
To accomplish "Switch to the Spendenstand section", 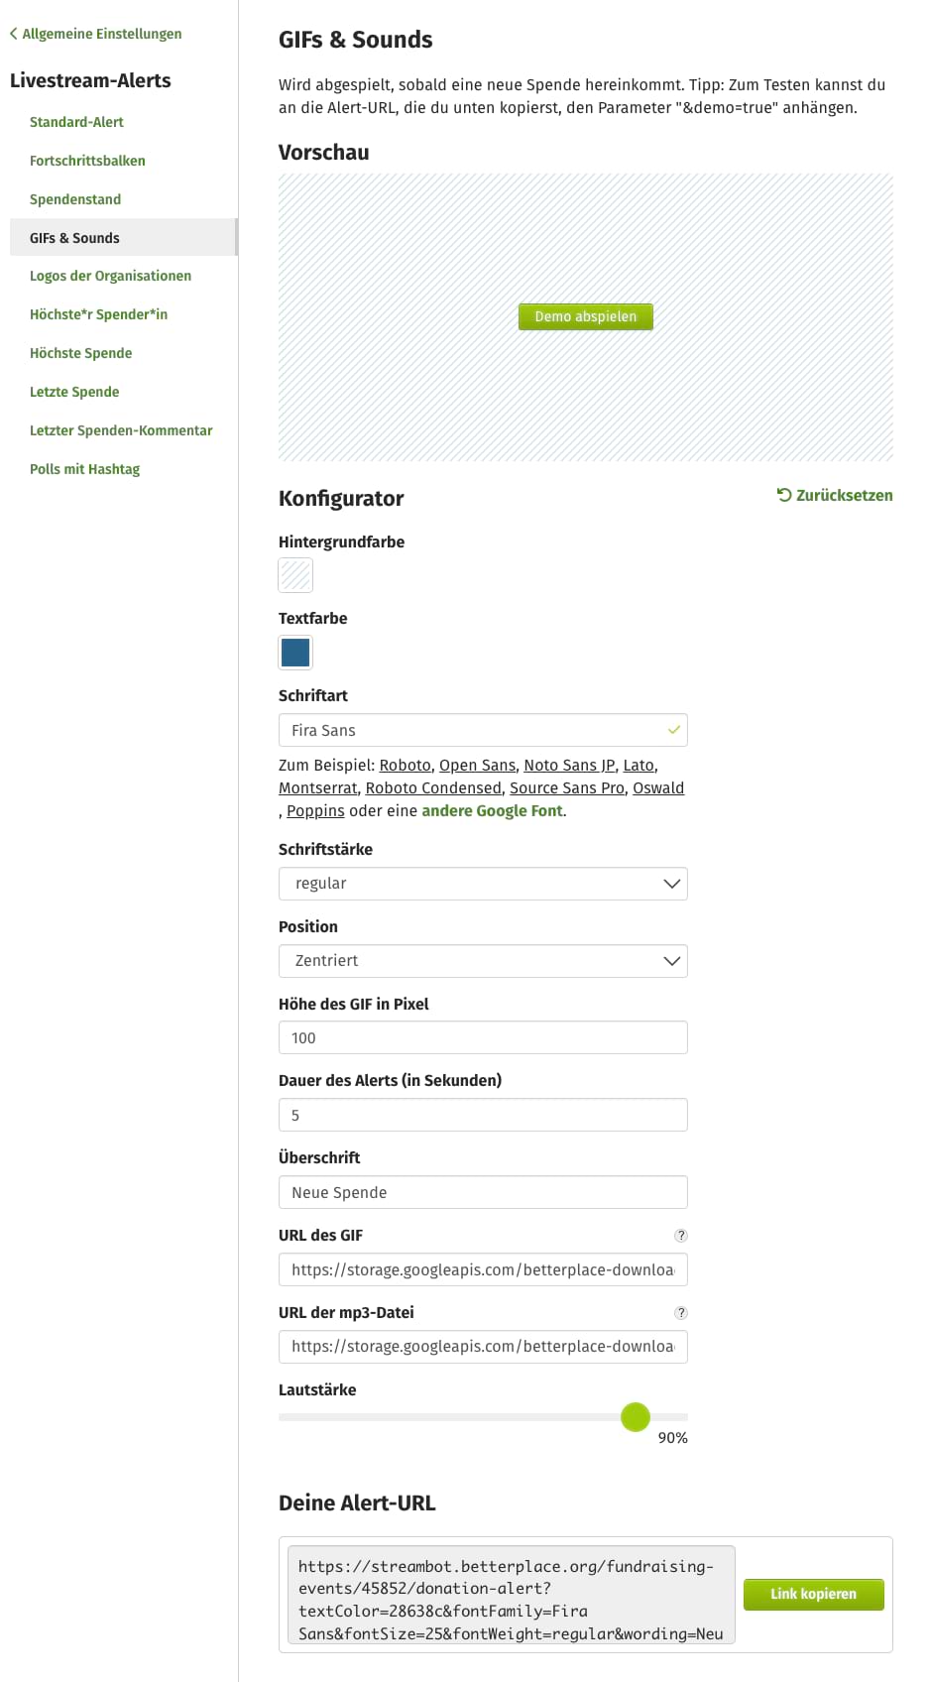I will click(74, 198).
